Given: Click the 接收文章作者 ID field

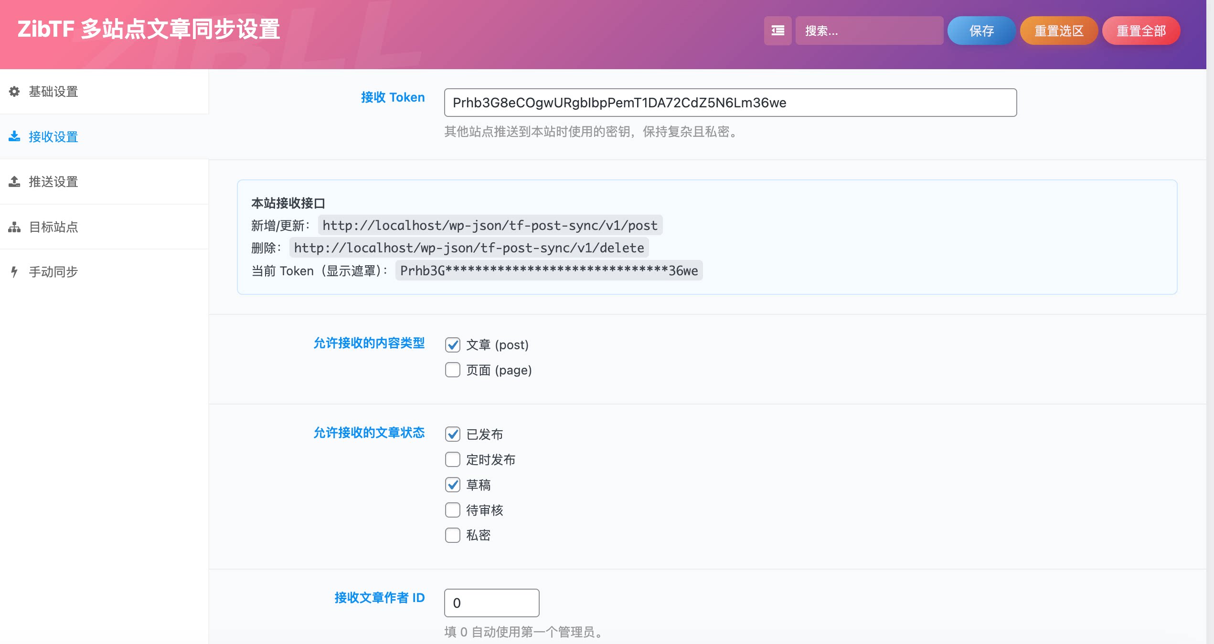Looking at the screenshot, I should point(491,602).
